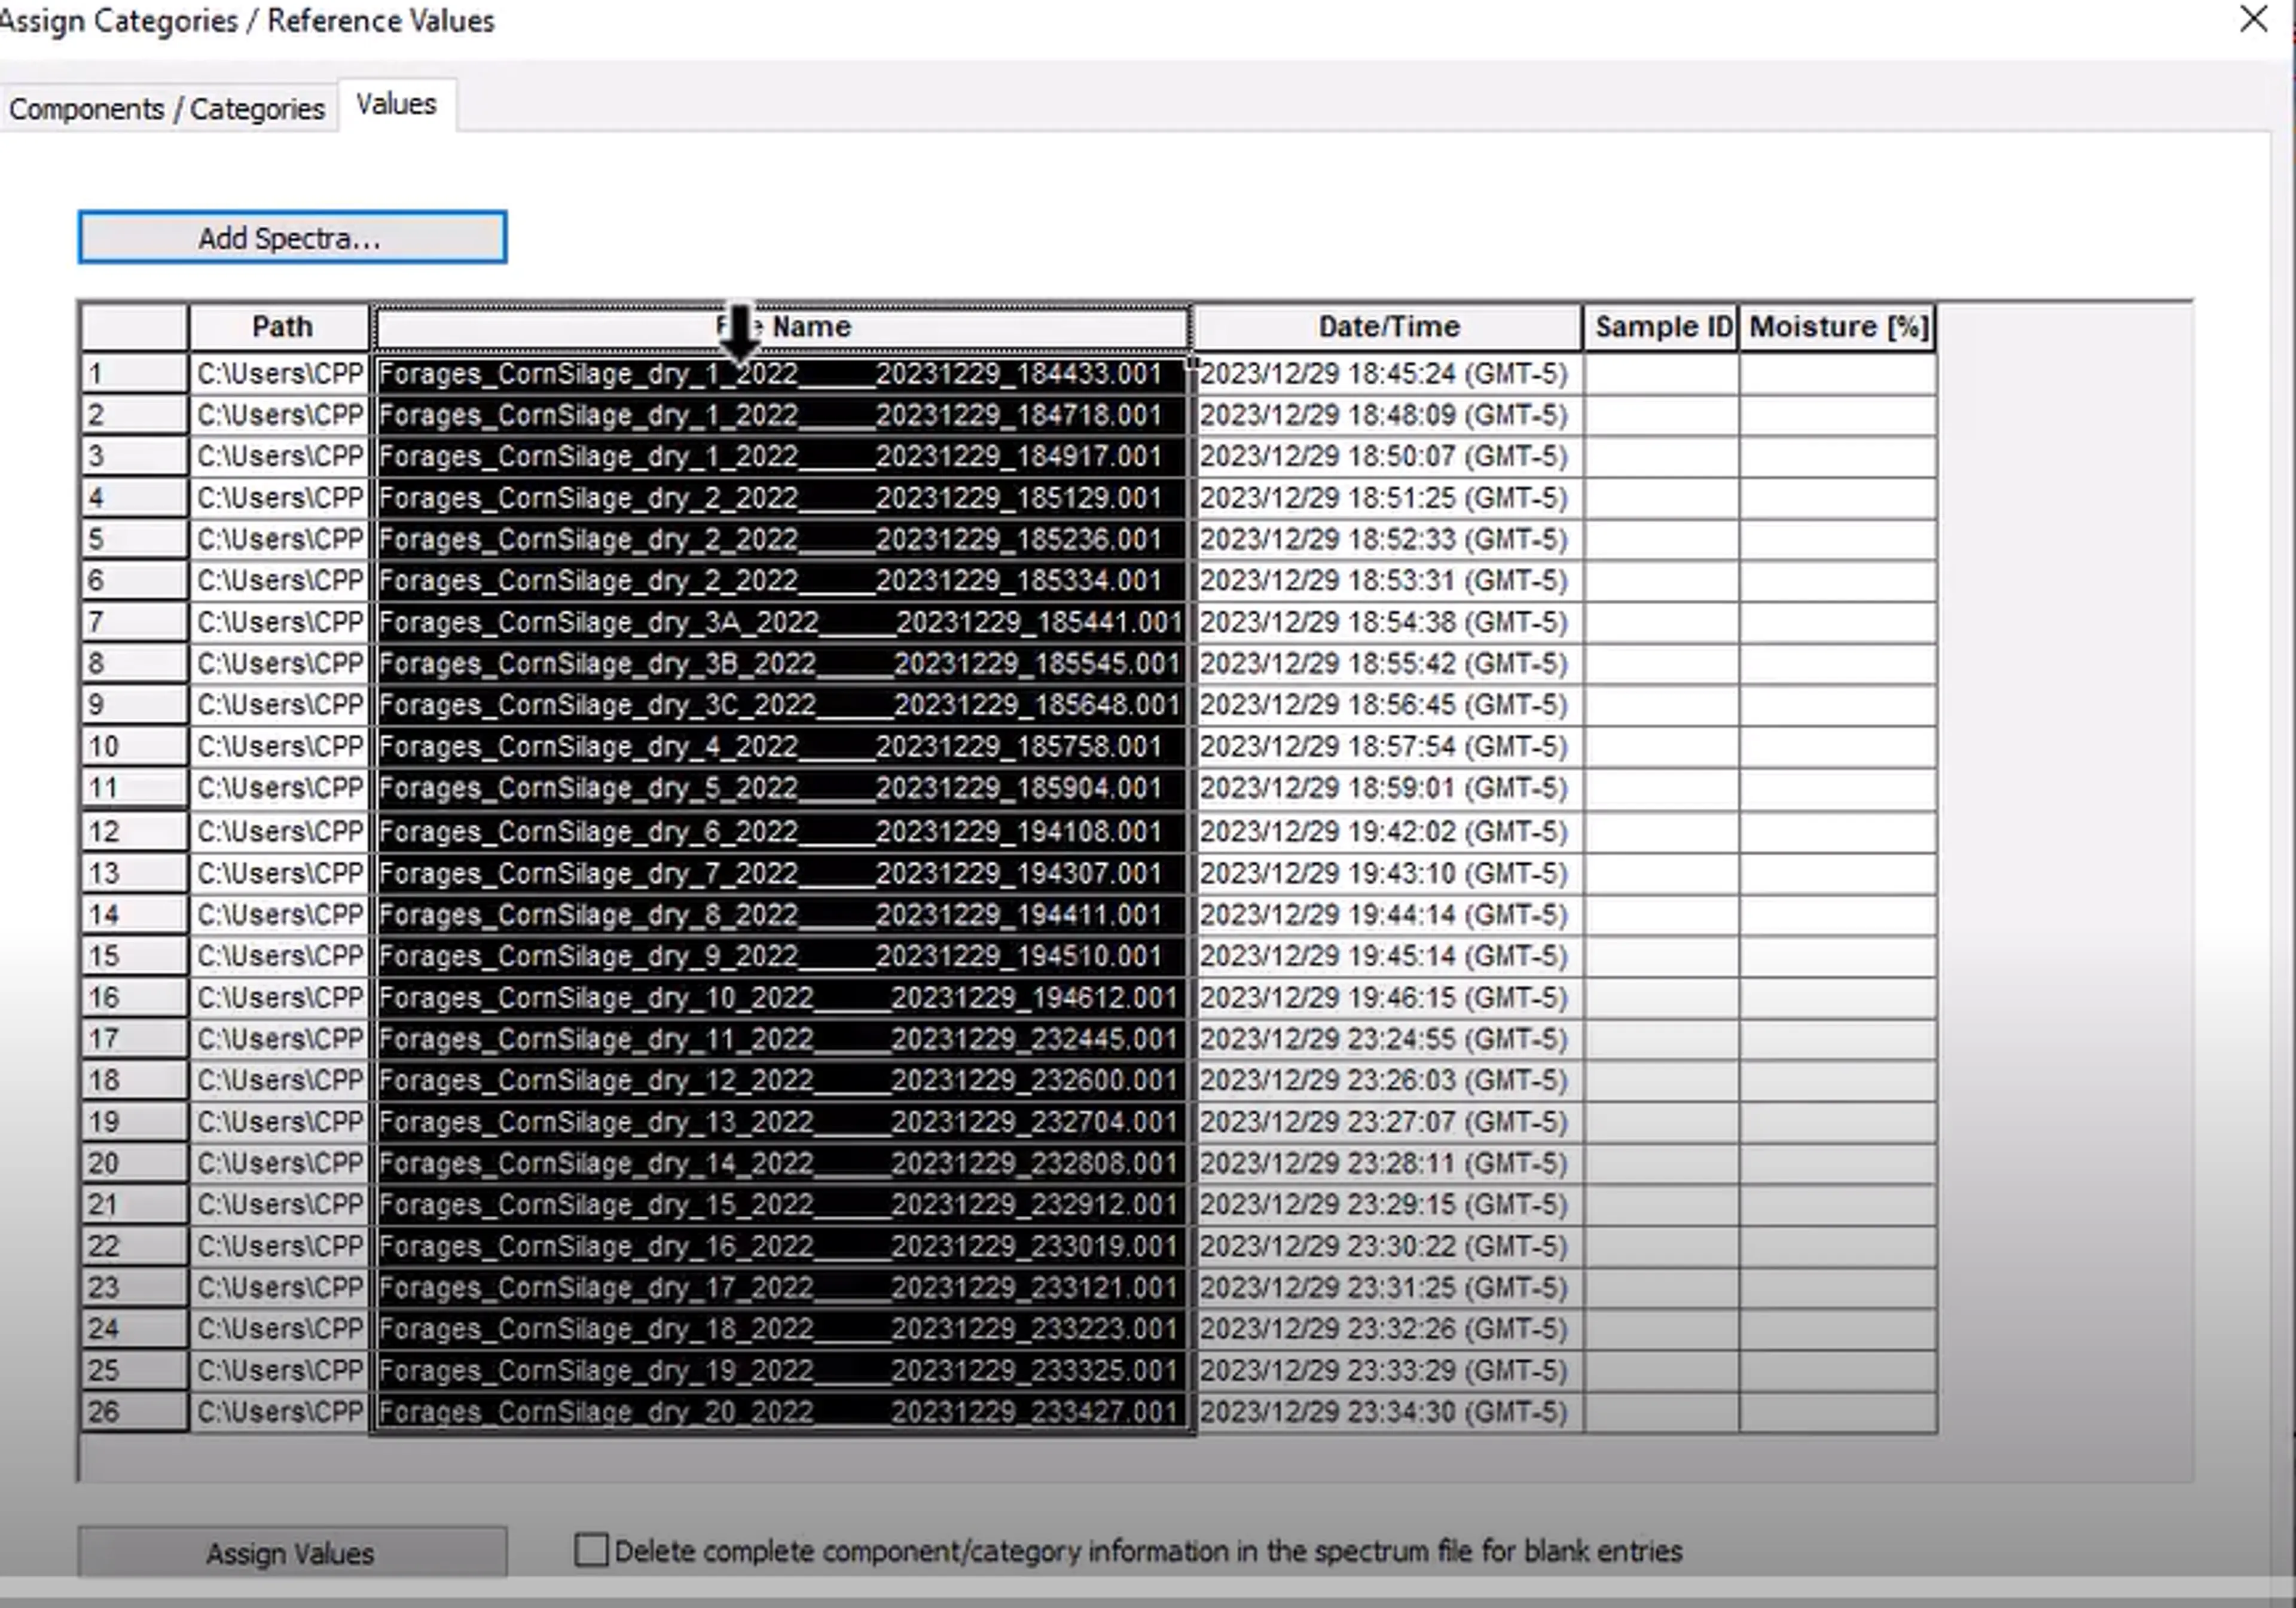Viewport: 2296px width, 1608px height.
Task: Click the Path column header
Action: point(280,327)
